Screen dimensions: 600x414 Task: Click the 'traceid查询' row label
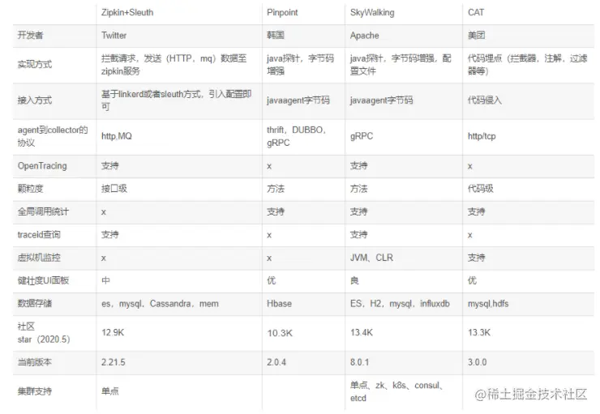point(39,234)
